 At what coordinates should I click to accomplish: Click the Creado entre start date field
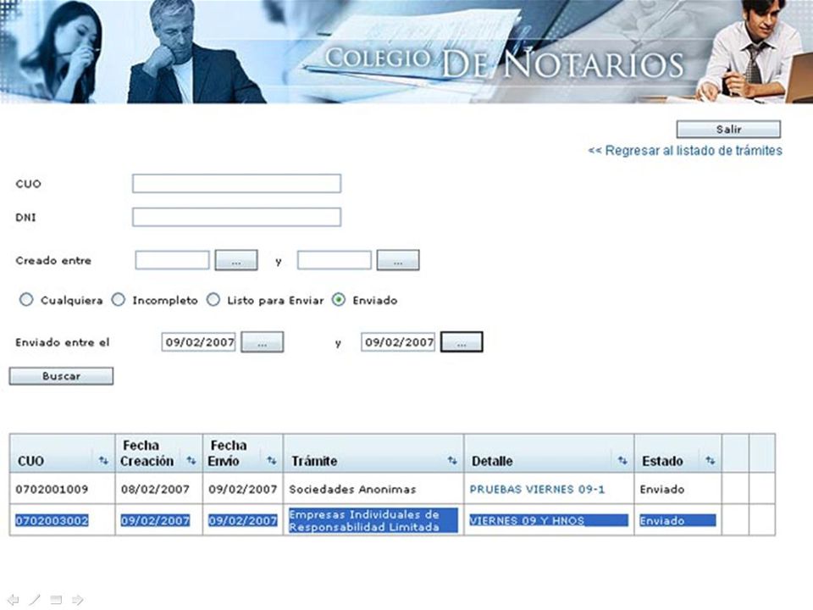point(172,260)
